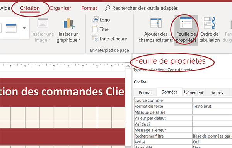Open the Événement properties tab
This screenshot has height=148, width=232.
click(193, 93)
